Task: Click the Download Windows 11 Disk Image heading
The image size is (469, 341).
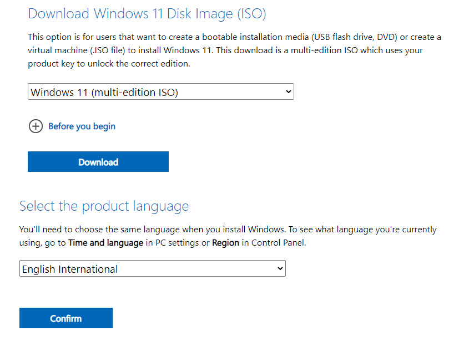Action: tap(147, 14)
